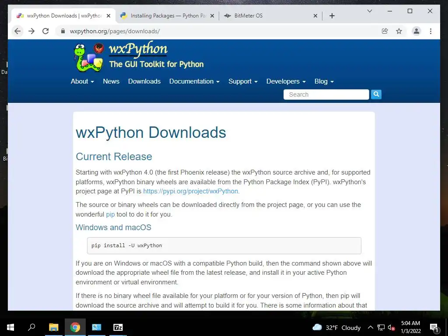
Task: Close the BitMeter OS tab
Action: pos(315,16)
